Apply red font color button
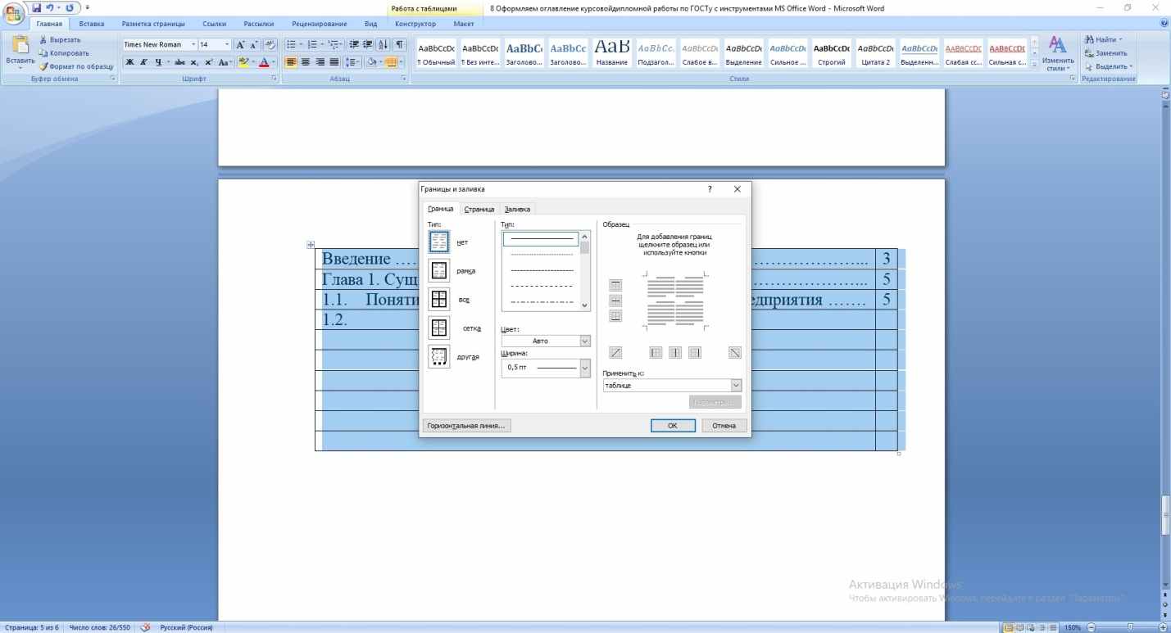 (264, 61)
